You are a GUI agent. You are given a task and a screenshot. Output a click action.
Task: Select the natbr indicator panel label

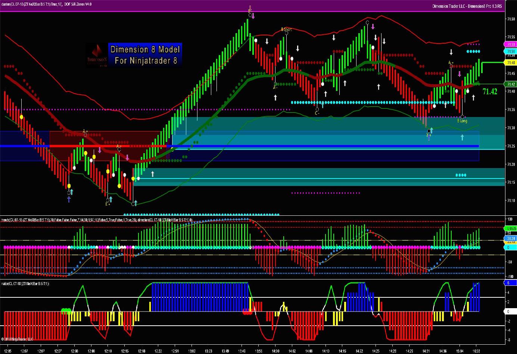pyautogui.click(x=25, y=284)
